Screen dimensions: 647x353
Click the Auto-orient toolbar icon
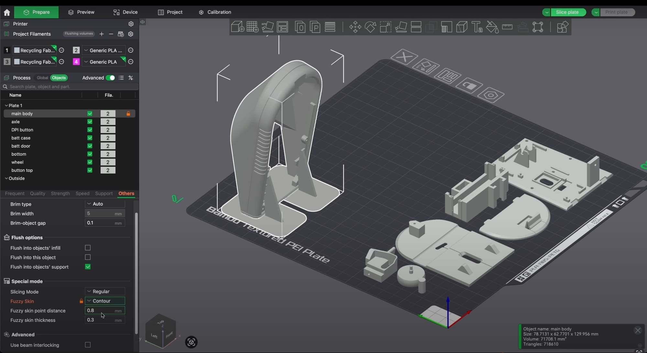click(x=268, y=27)
